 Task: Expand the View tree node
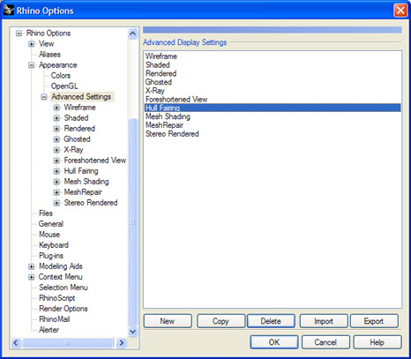point(31,44)
